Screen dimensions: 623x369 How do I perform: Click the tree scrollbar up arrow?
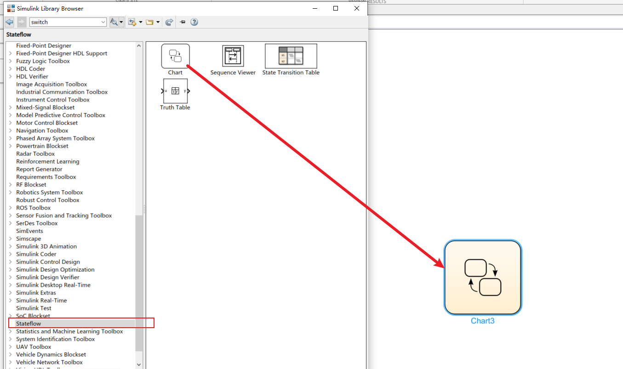(x=139, y=45)
